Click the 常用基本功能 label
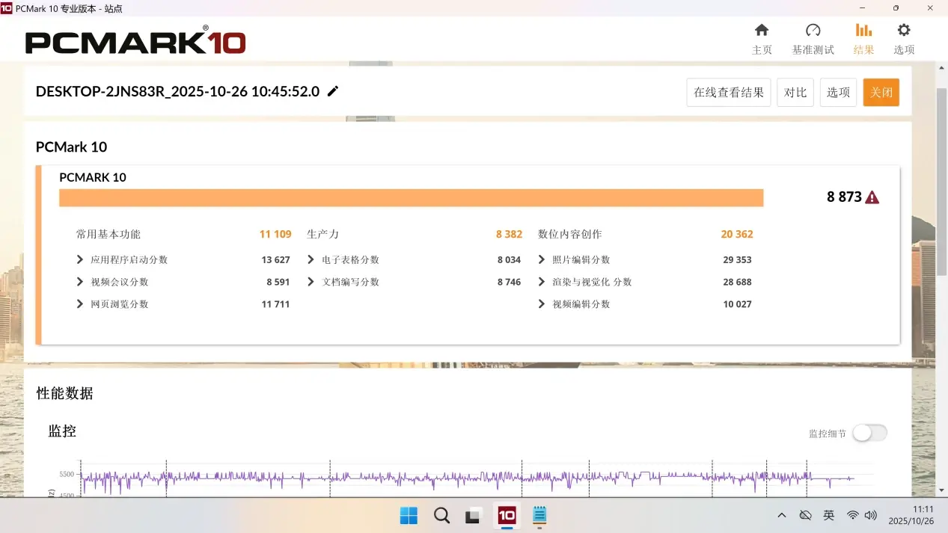The width and height of the screenshot is (948, 533). click(108, 234)
